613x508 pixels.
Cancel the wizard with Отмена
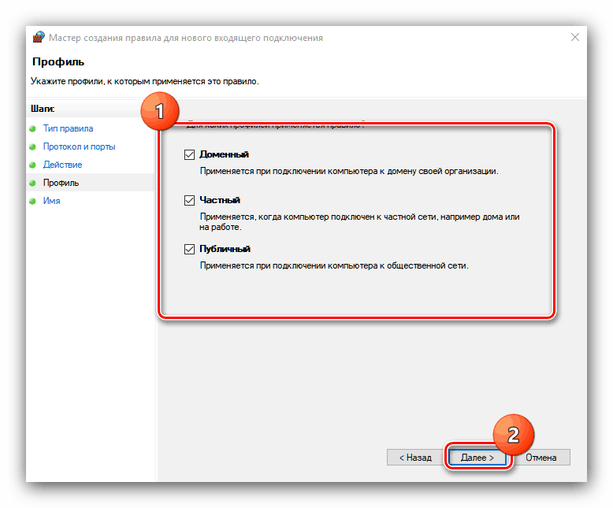[x=541, y=457]
